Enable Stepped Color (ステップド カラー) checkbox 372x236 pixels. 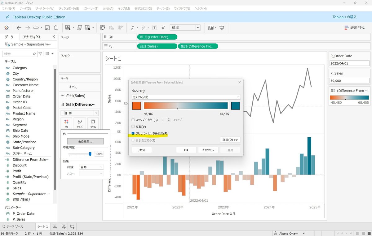[x=133, y=120]
